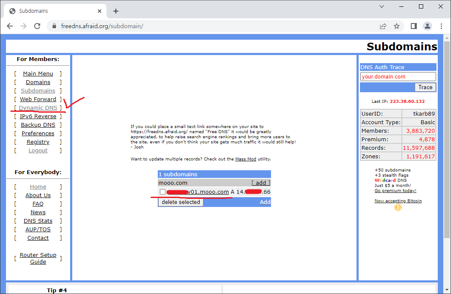Click the delete selected button

[181, 202]
